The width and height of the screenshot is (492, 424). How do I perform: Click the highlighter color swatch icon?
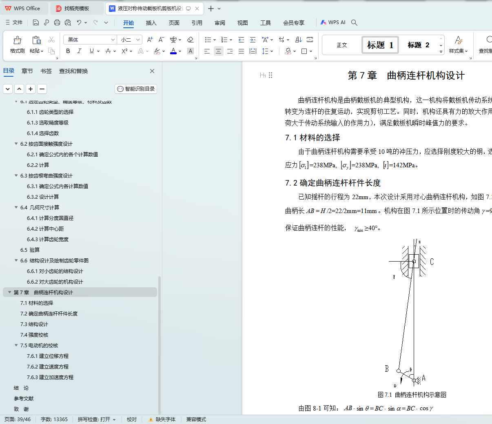click(x=157, y=51)
